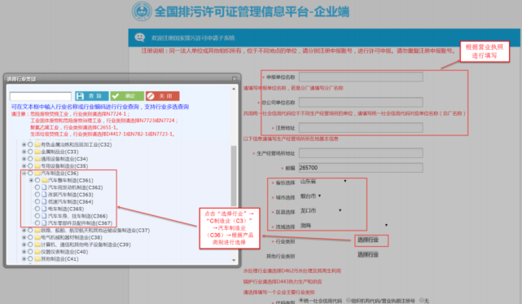
Task: Open the 区县选择 dropdown showing 龙口市
Action: (x=321, y=210)
